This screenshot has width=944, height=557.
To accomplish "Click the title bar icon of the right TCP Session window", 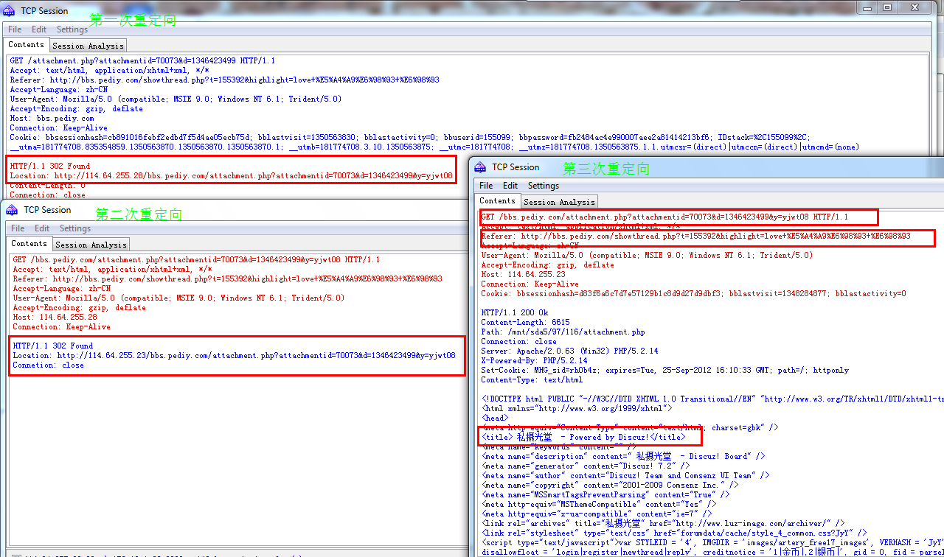I will [480, 167].
